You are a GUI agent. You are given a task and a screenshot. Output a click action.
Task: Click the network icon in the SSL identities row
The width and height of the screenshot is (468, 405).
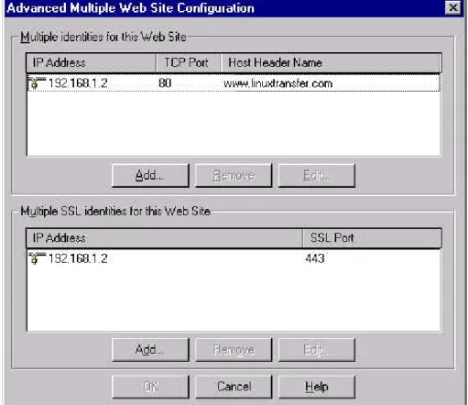coord(37,258)
